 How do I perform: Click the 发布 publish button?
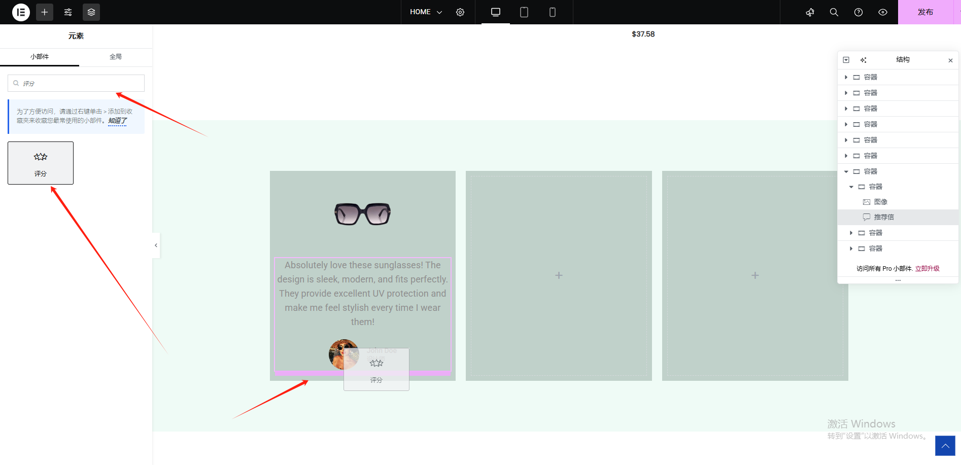[x=925, y=12]
